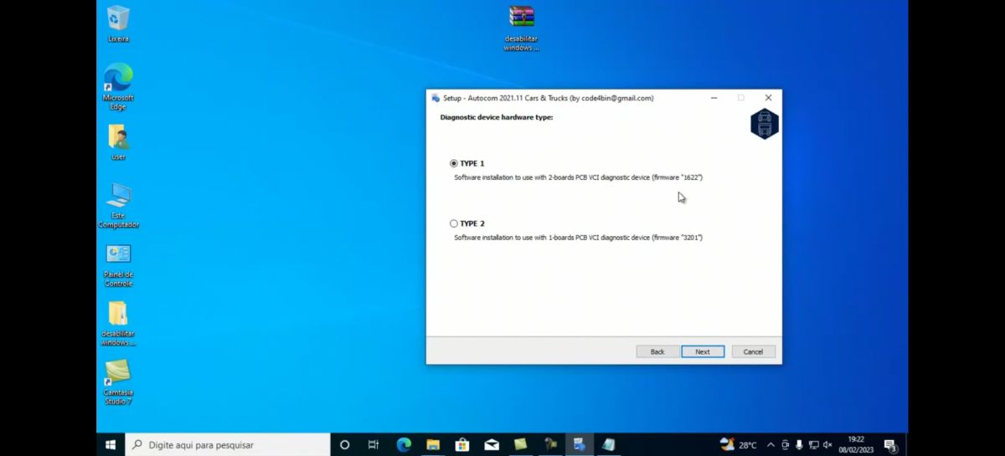1005x456 pixels.
Task: Click the microphone tray icon
Action: click(799, 445)
